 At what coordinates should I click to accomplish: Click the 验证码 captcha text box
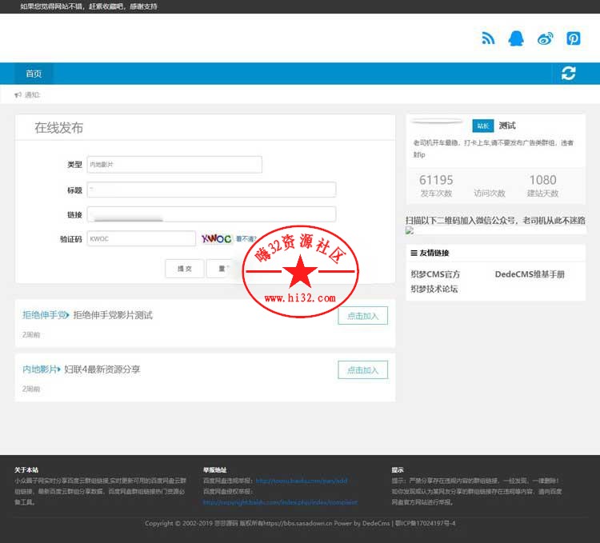tap(141, 238)
